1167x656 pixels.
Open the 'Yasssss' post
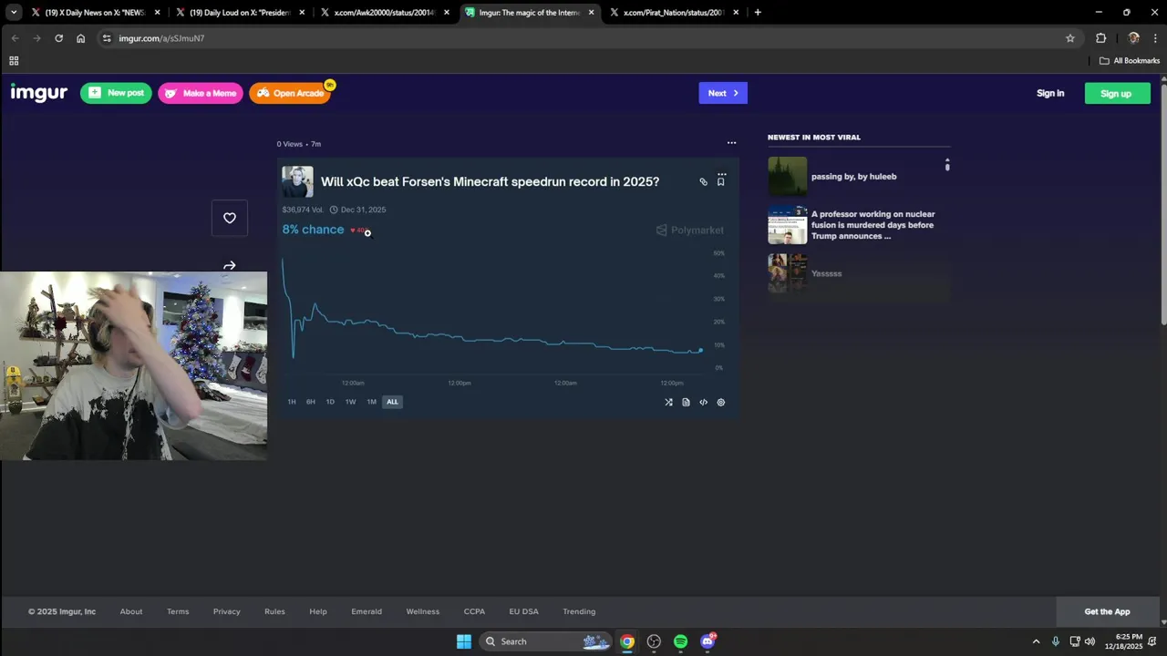click(827, 273)
